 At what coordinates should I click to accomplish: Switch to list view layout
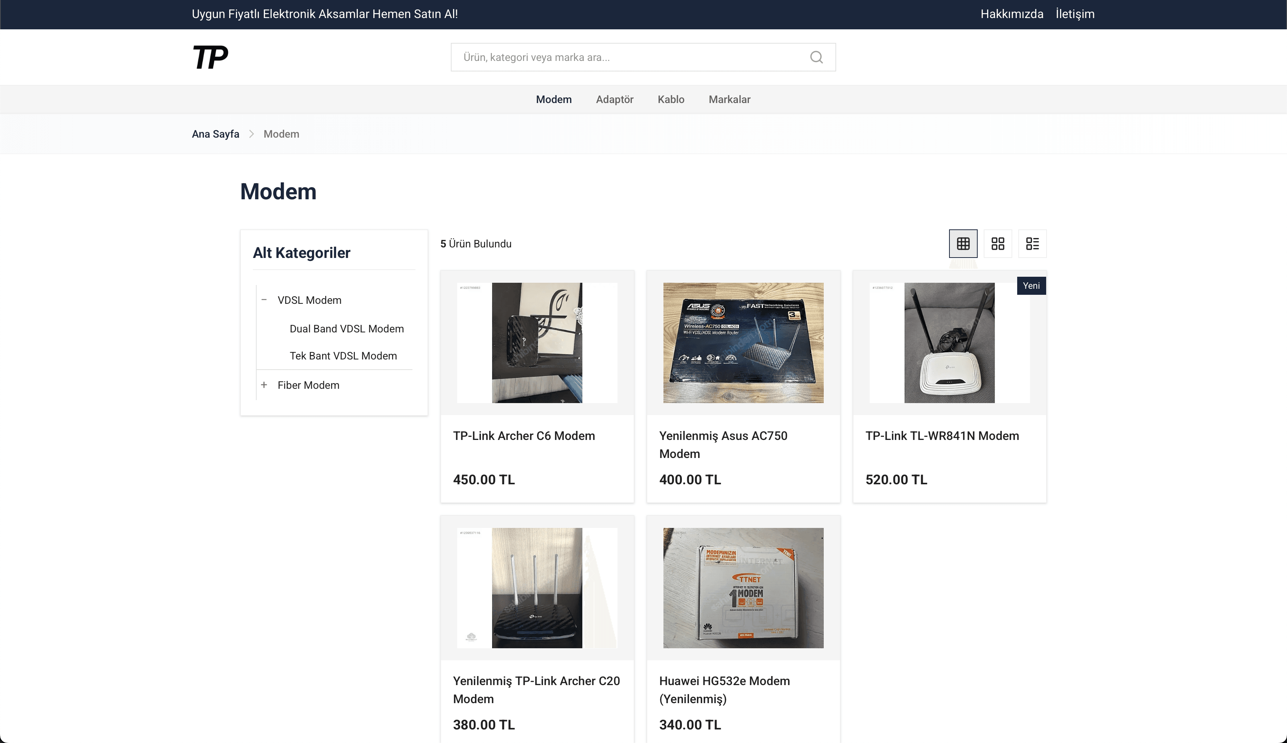1032,243
